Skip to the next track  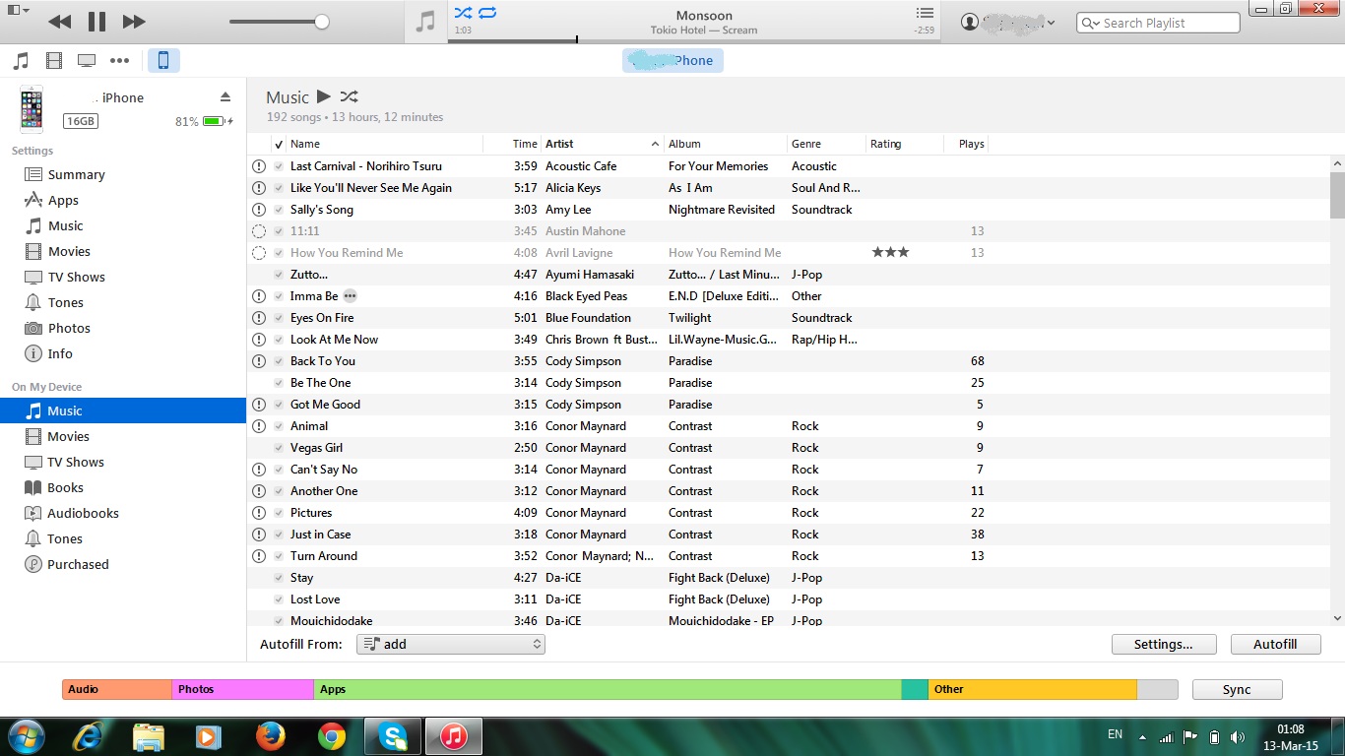coord(134,22)
